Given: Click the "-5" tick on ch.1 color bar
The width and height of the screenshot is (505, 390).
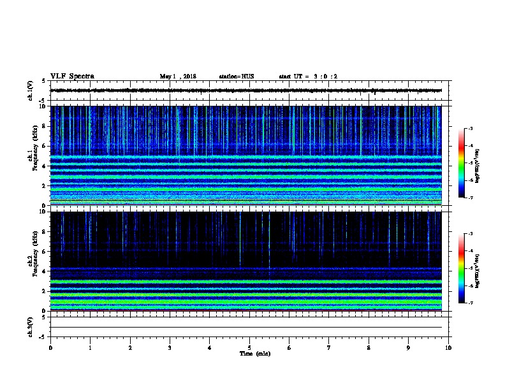Looking at the screenshot, I should (x=471, y=163).
